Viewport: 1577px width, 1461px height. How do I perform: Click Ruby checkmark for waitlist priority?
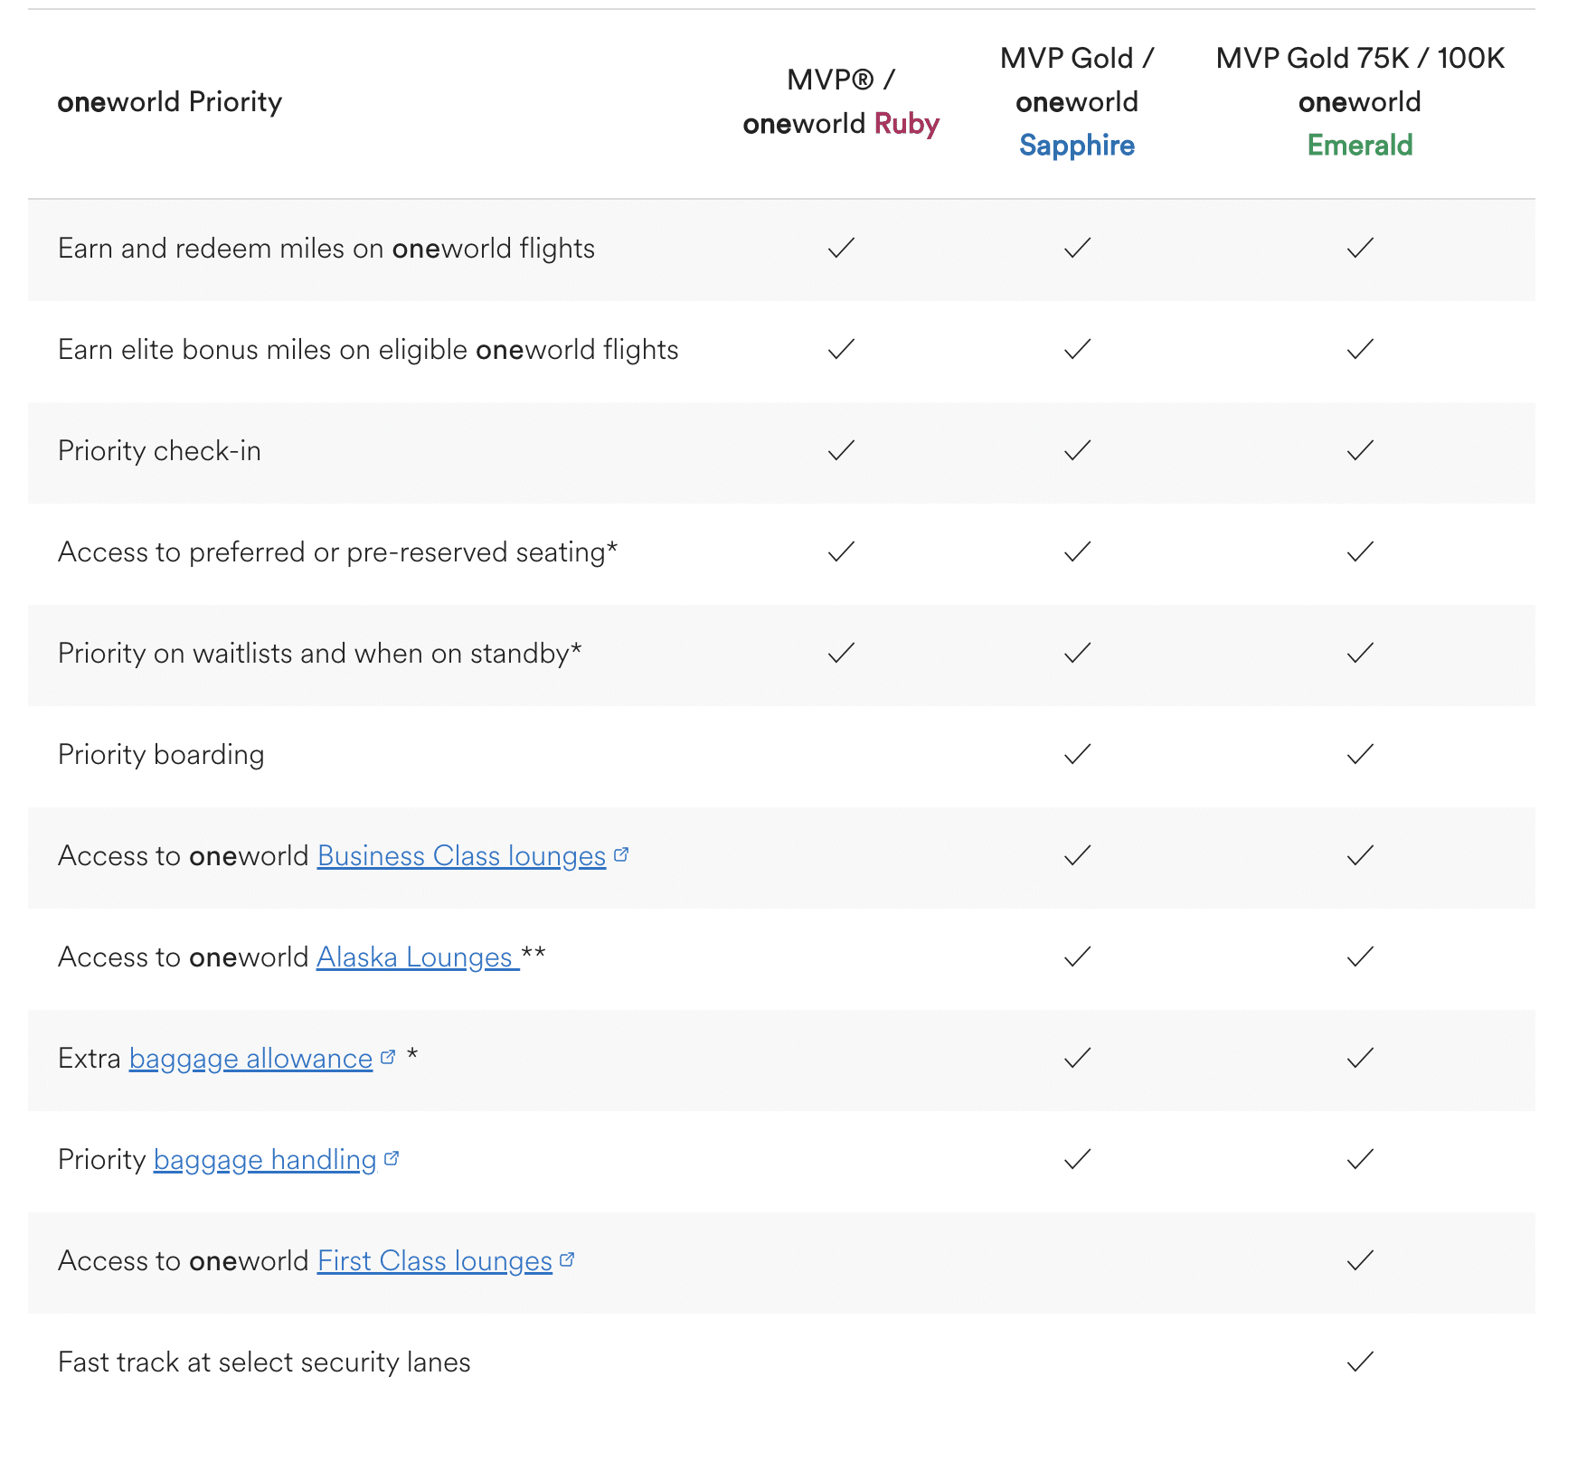pyautogui.click(x=841, y=653)
